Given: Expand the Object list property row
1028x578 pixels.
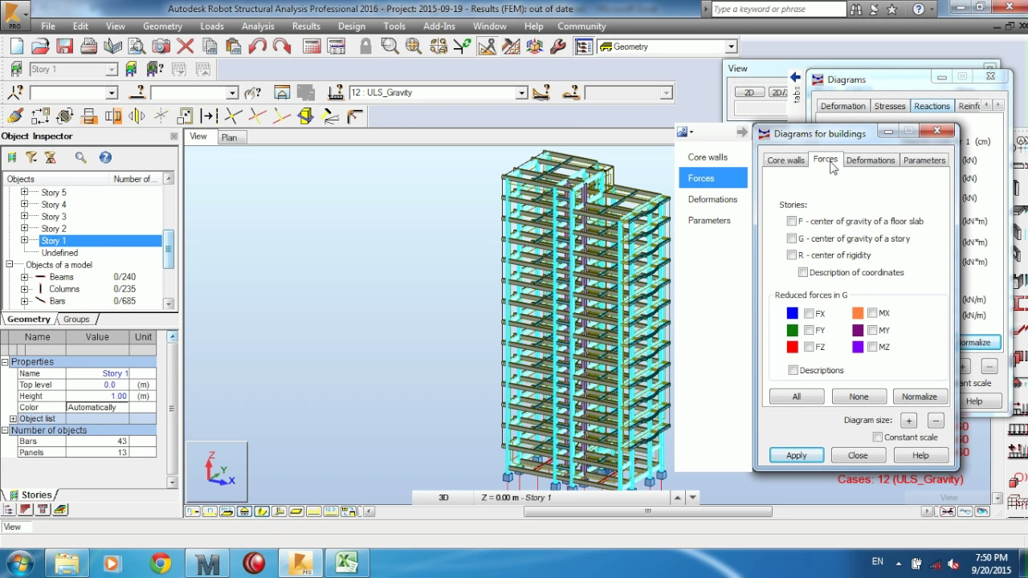Looking at the screenshot, I should click(13, 419).
